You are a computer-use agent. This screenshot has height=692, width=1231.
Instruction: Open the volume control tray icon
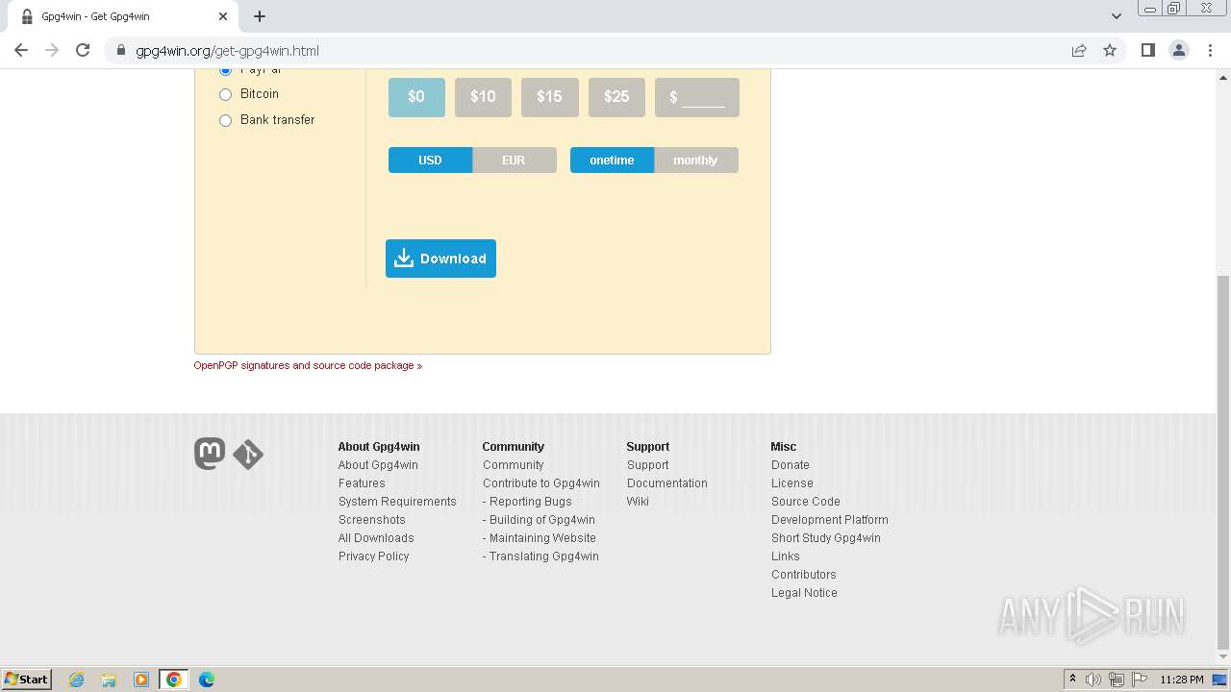click(1093, 680)
